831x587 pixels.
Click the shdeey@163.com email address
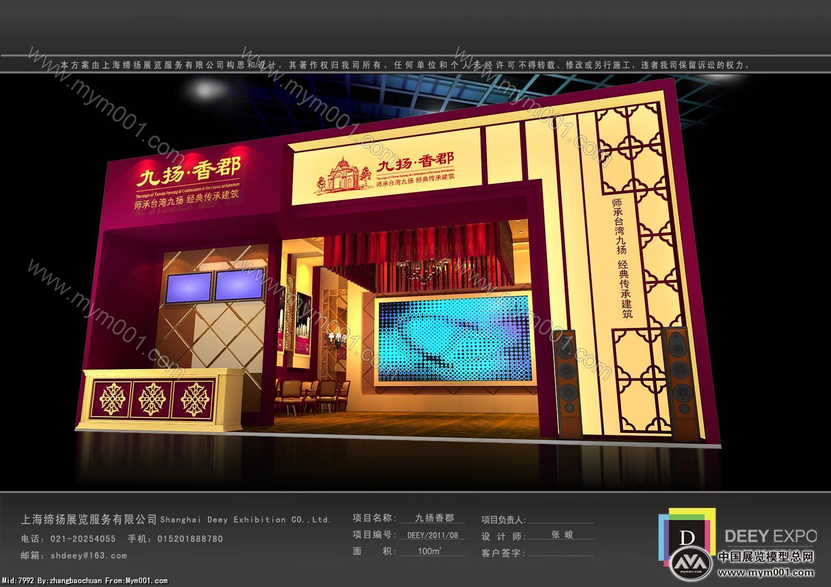89,555
